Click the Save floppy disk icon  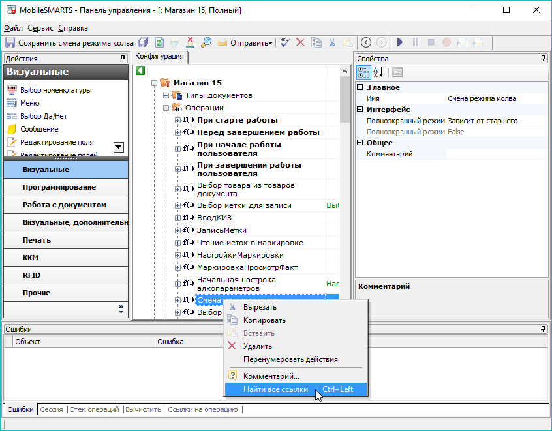click(x=10, y=42)
